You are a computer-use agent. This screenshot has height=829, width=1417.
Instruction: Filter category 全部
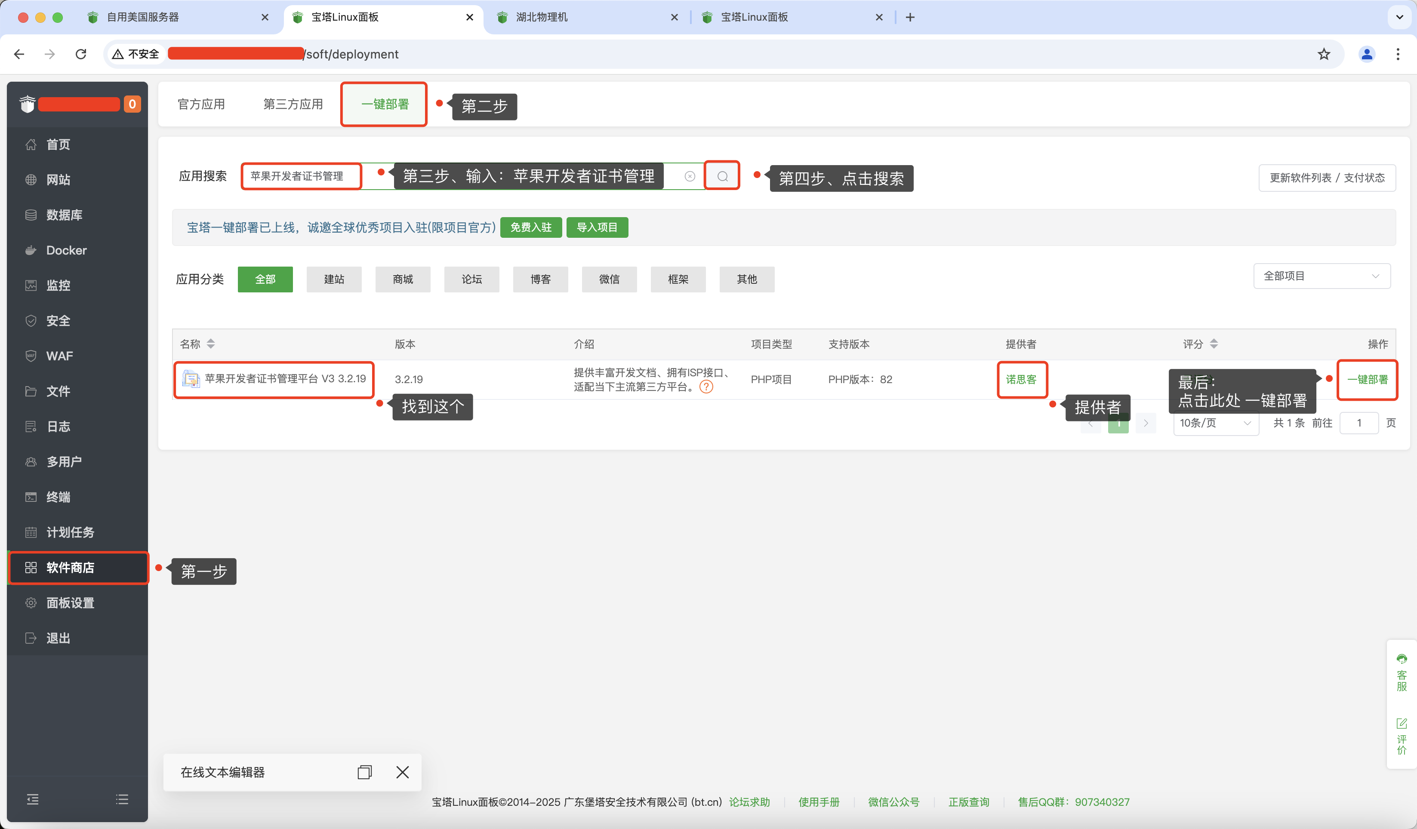point(265,279)
